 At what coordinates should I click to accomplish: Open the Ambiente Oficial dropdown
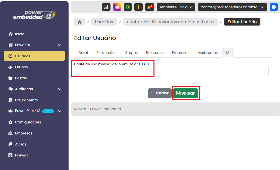176,7
